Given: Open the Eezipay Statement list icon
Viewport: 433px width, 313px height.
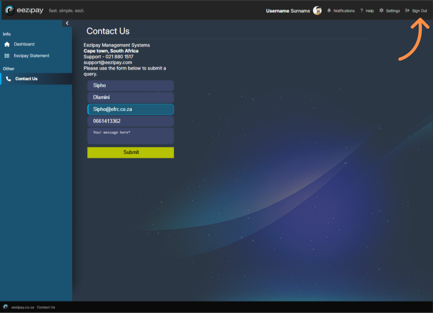Looking at the screenshot, I should click(x=7, y=56).
